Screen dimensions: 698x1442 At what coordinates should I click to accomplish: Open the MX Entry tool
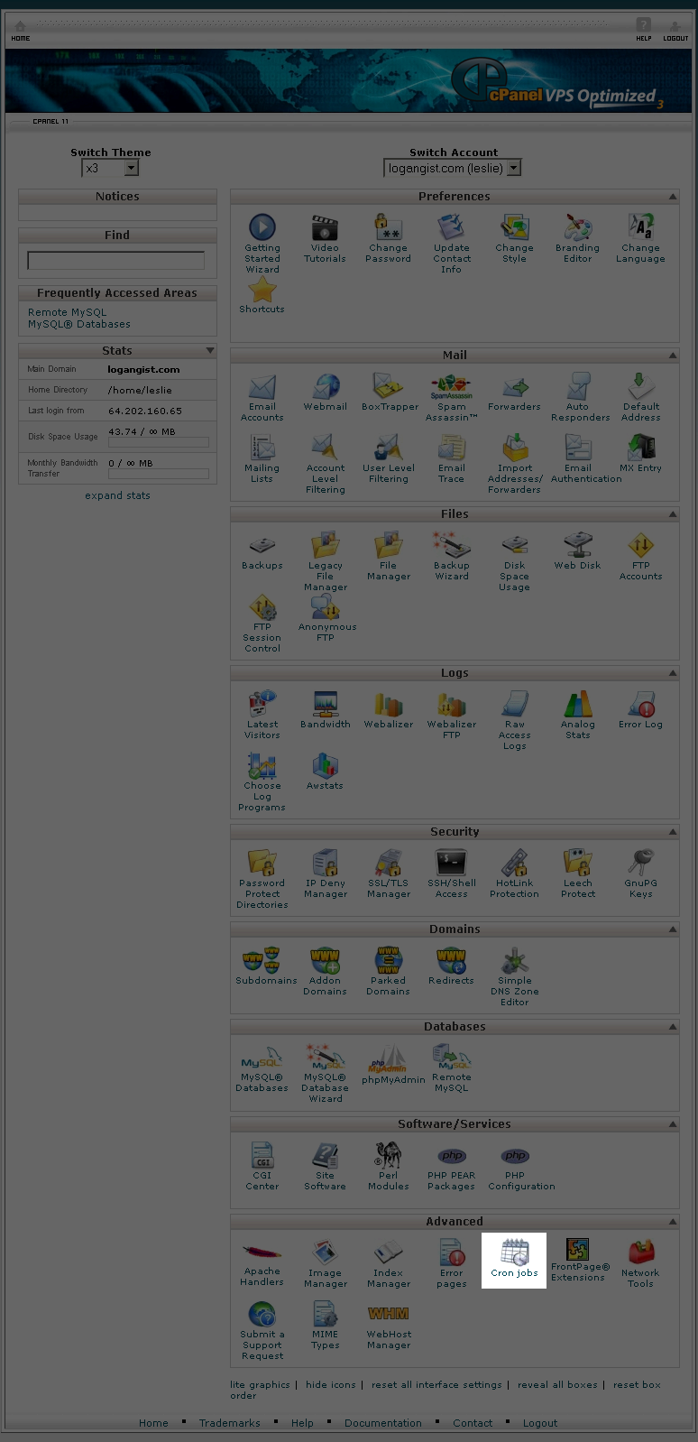point(640,453)
